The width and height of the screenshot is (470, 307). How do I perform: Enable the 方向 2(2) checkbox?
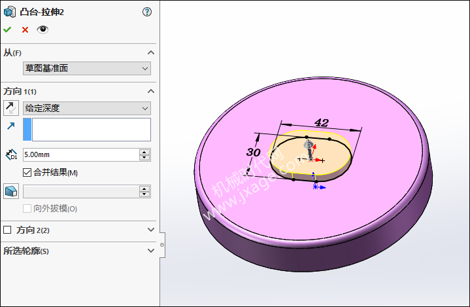(7, 230)
